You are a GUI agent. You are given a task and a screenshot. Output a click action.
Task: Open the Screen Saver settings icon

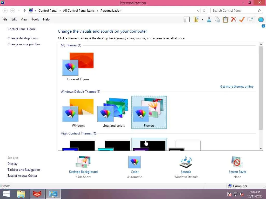coord(237,162)
